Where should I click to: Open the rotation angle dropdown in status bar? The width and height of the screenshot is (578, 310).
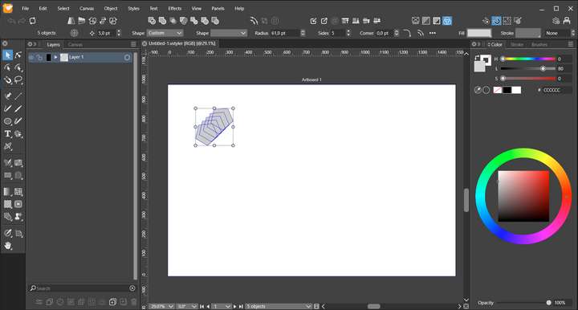[x=187, y=306]
